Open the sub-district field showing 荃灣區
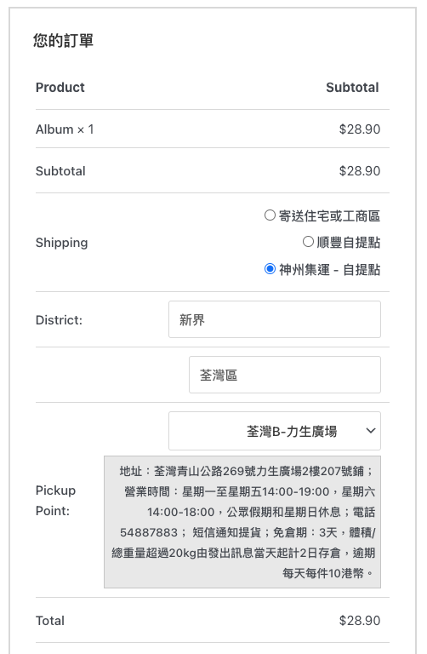 (285, 375)
